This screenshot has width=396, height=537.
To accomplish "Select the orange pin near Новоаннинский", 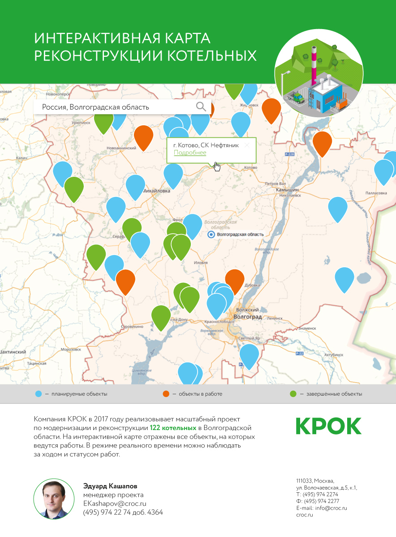I will [143, 136].
